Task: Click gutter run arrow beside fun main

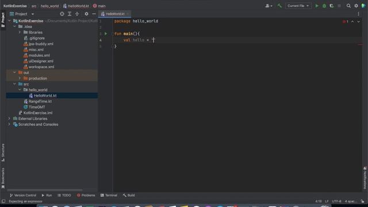Action: pos(106,34)
